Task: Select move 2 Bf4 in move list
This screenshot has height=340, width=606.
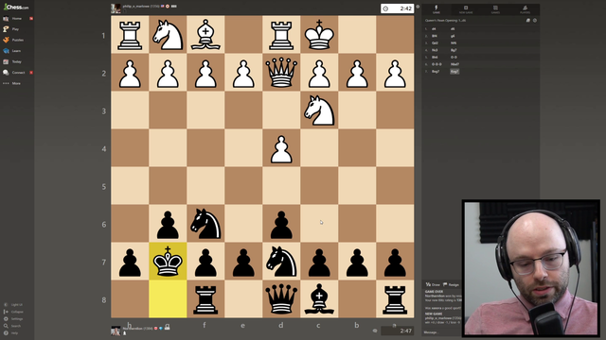Action: click(x=435, y=36)
